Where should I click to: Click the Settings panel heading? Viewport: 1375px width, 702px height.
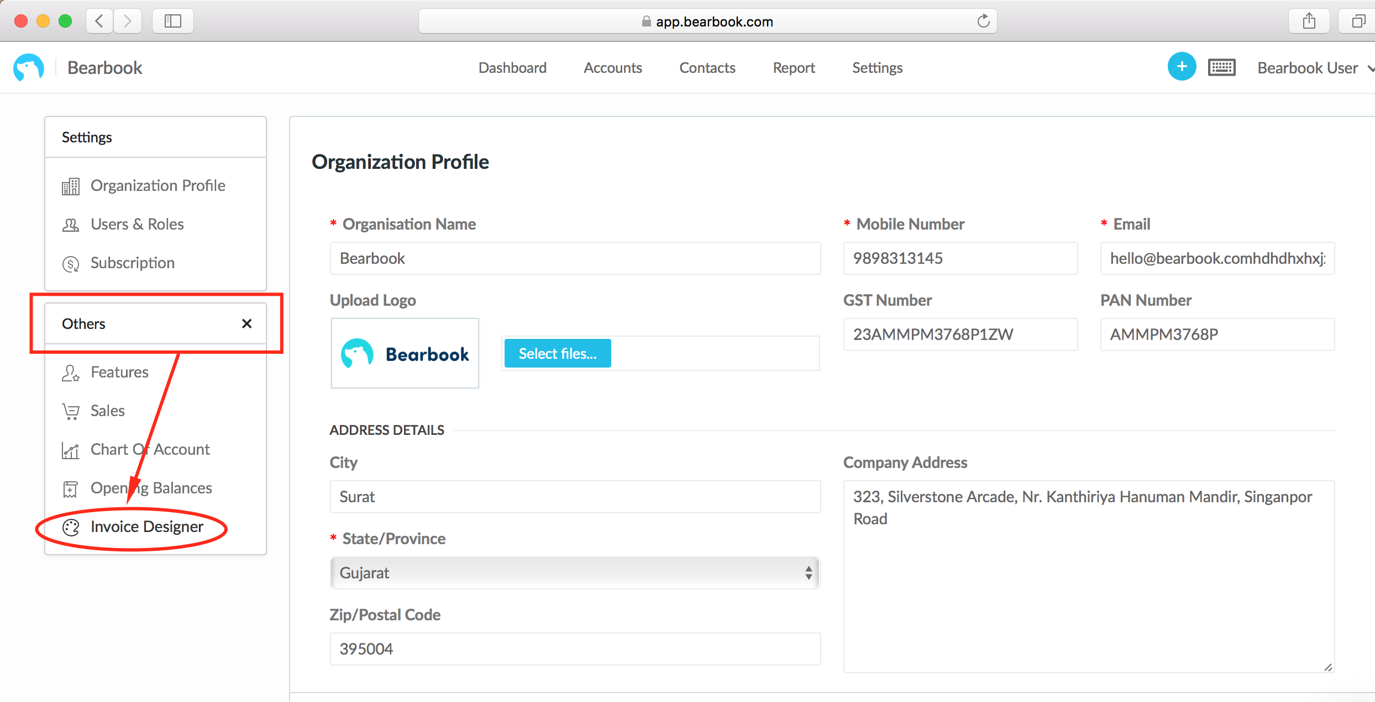pos(87,137)
